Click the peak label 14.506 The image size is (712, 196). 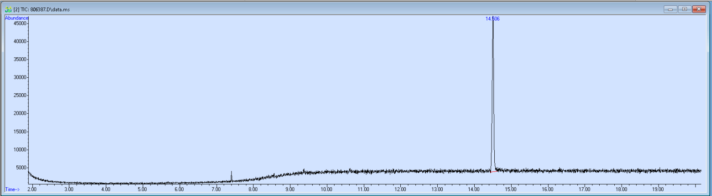point(492,19)
